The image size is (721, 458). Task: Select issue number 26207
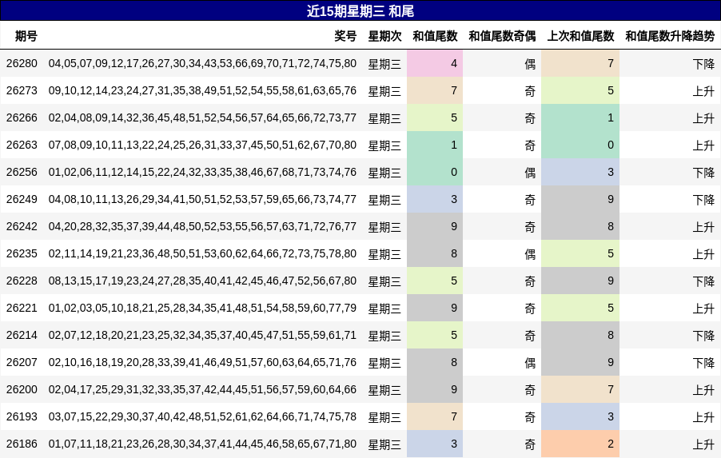pos(22,362)
